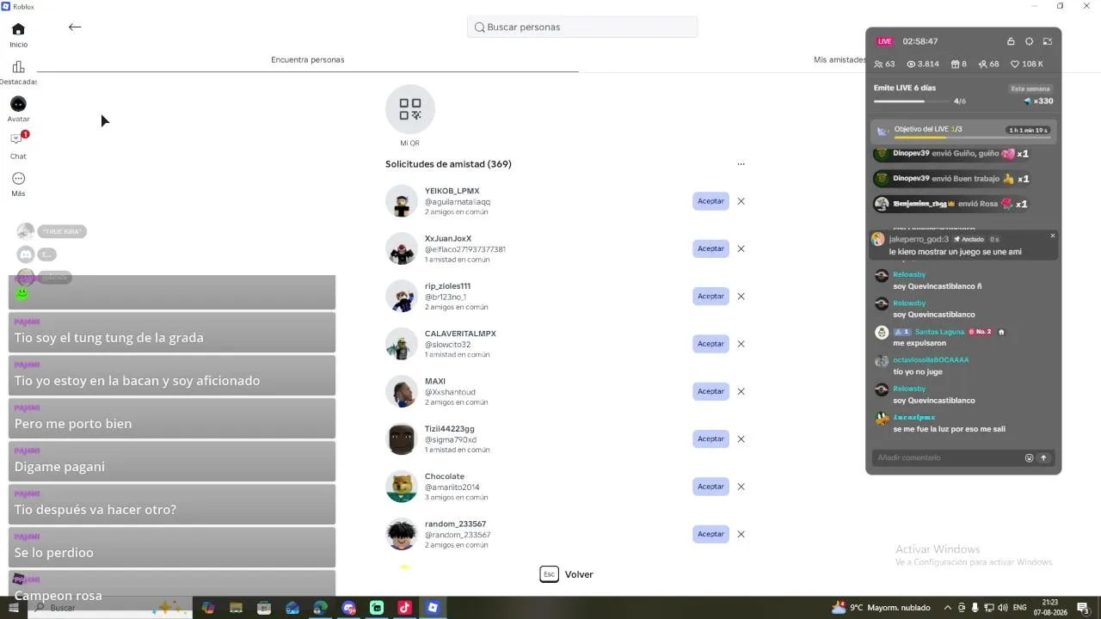Dismiss CALAVERITALMPX friend request
Screen dimensions: 1101x619
(741, 344)
